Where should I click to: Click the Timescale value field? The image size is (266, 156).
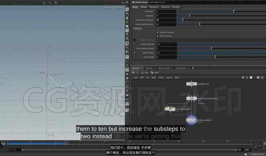(x=166, y=11)
